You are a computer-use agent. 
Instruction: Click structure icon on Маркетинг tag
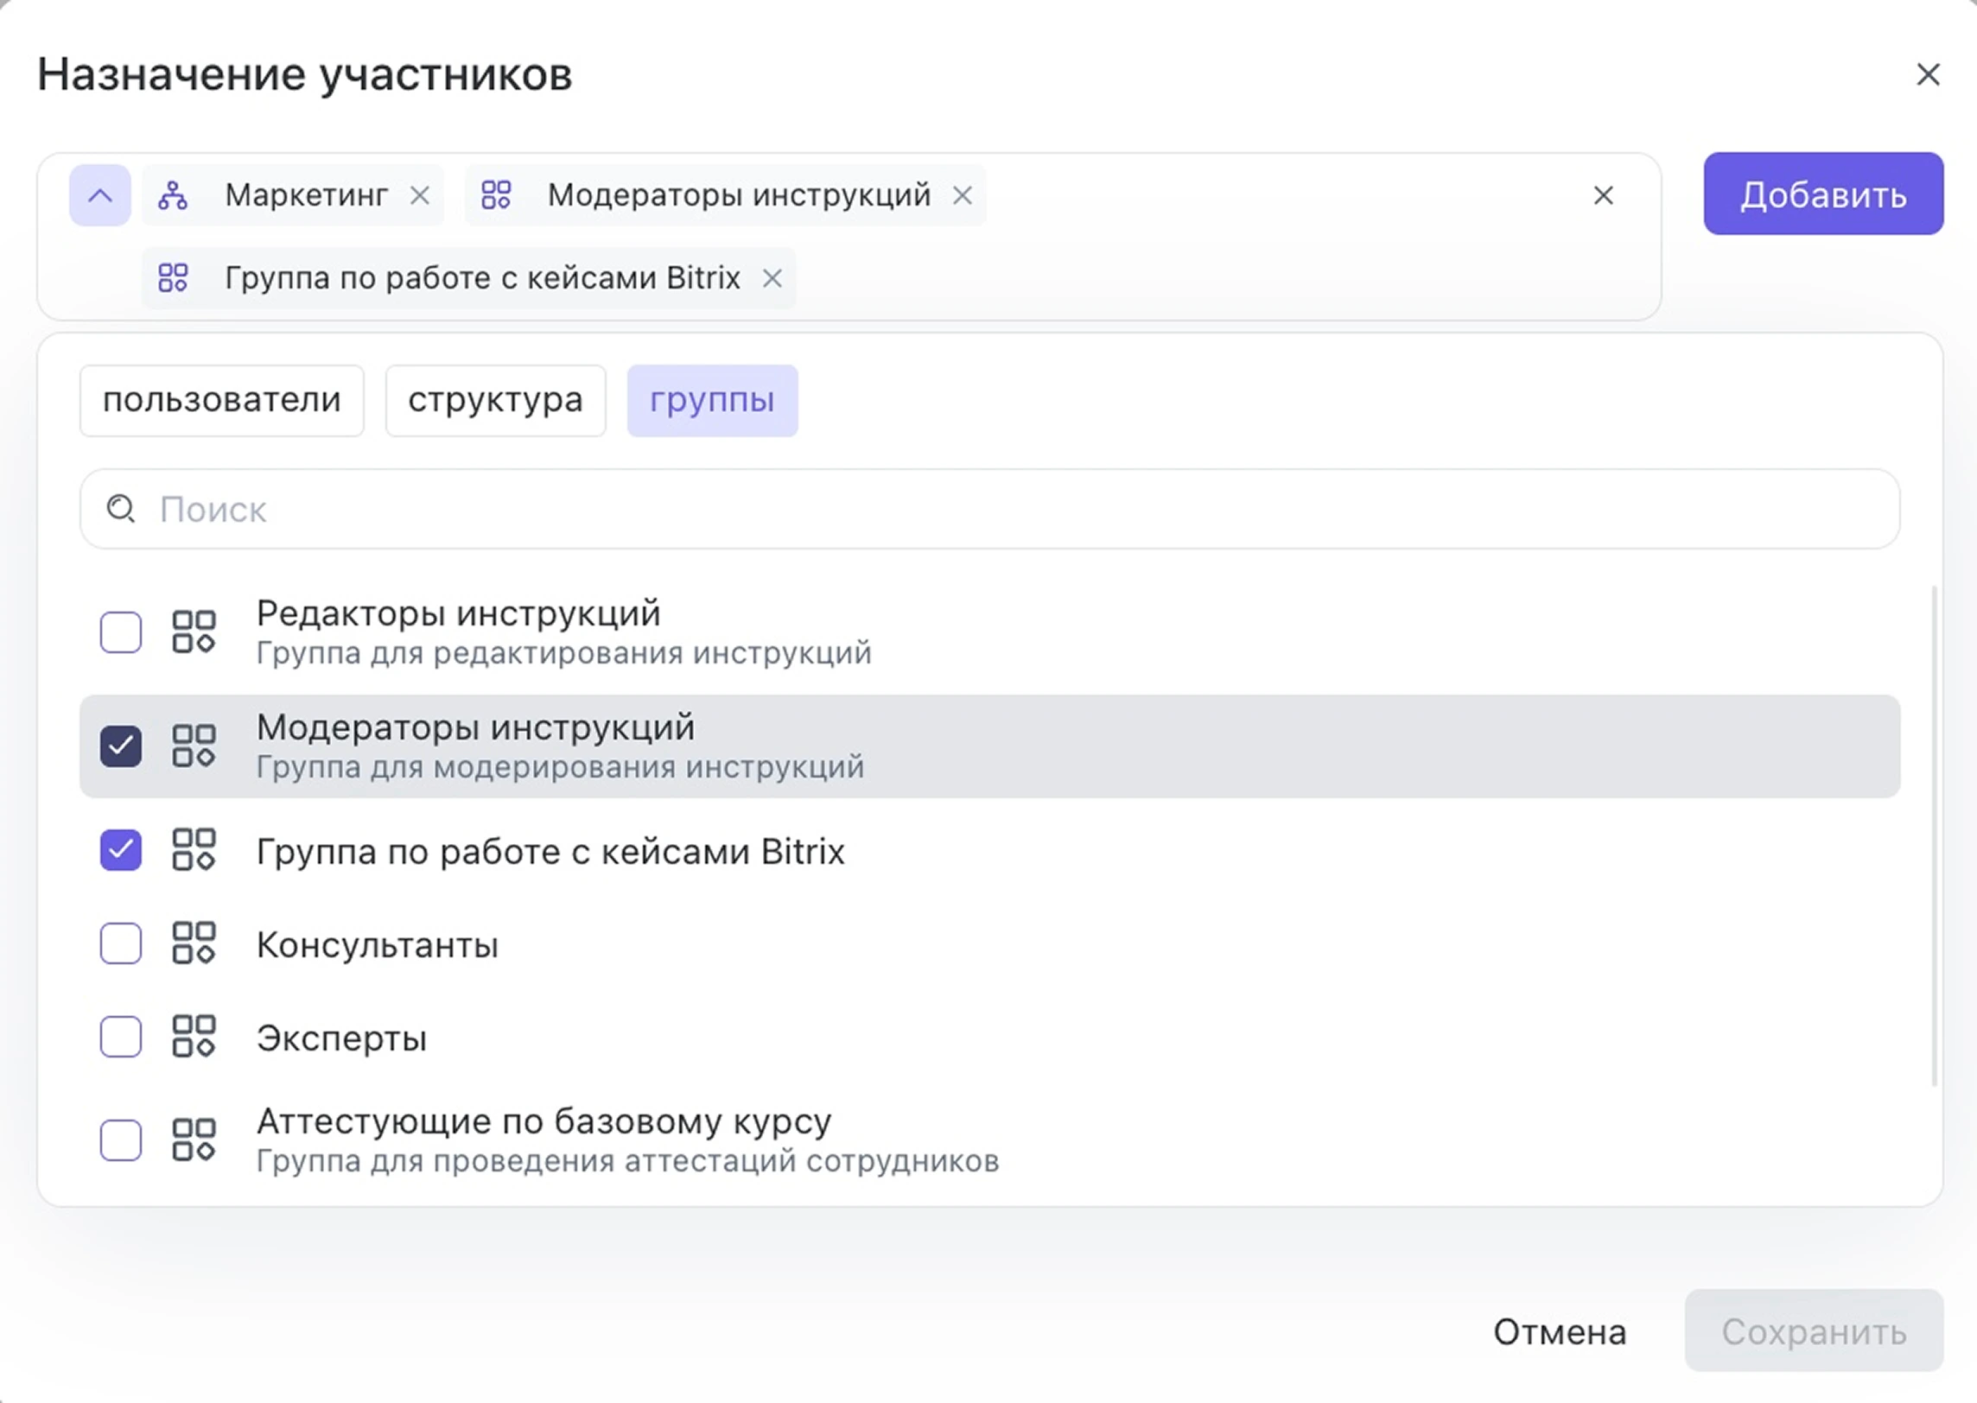[x=173, y=196]
